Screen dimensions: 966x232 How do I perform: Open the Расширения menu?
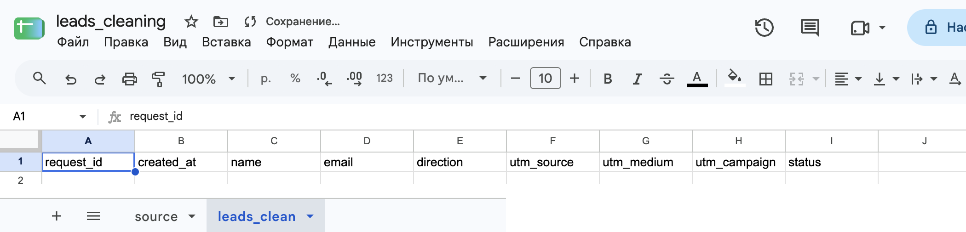[526, 42]
